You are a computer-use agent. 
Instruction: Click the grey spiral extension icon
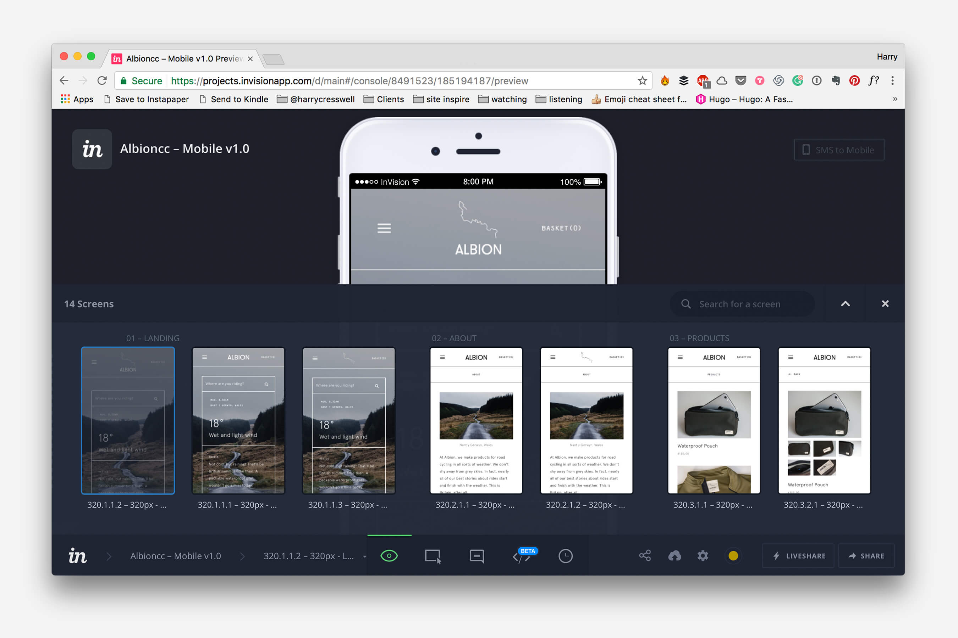coord(778,80)
